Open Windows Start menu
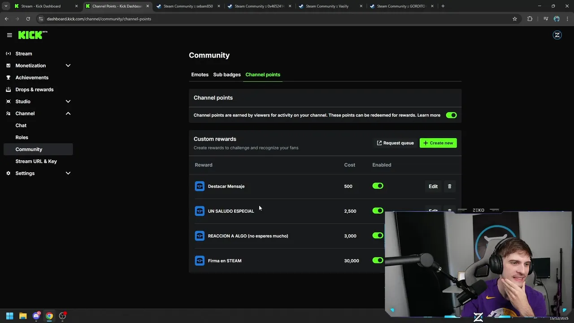 point(10,316)
